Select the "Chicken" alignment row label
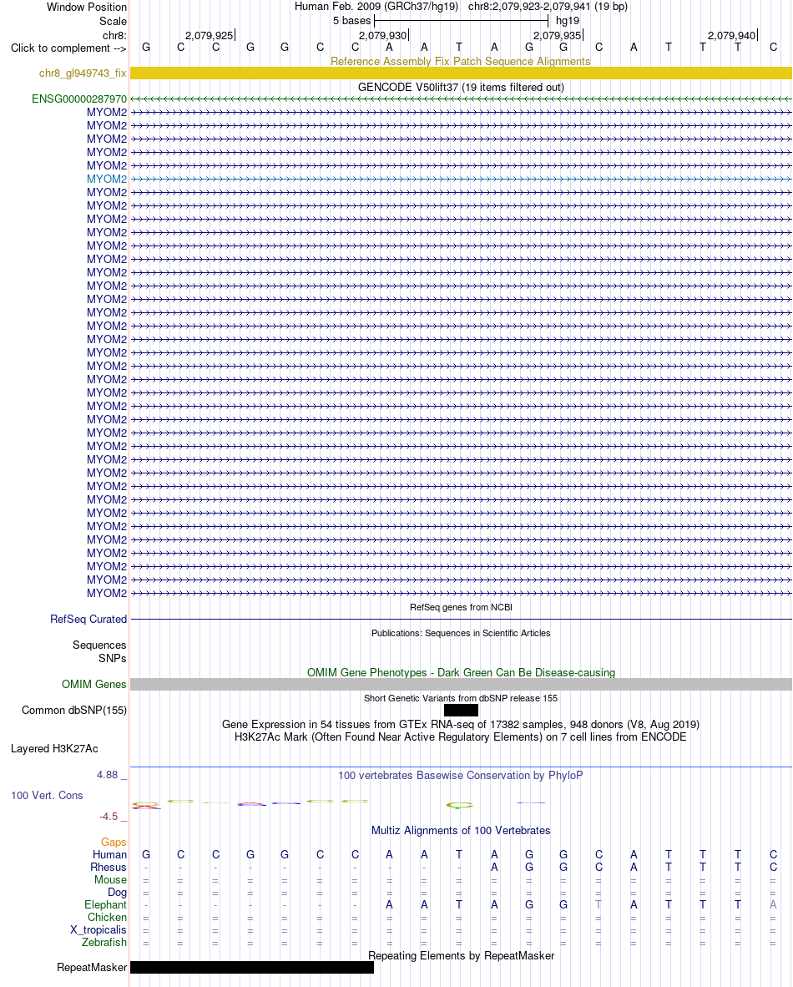Image resolution: width=793 pixels, height=987 pixels. point(107,917)
